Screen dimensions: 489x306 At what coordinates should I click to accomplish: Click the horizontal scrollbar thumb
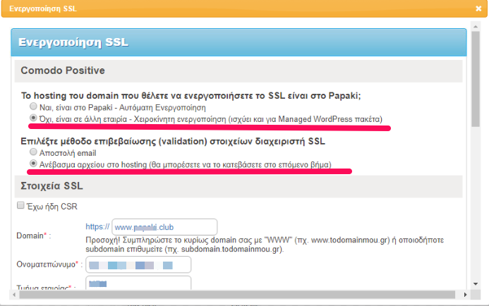coord(237,295)
